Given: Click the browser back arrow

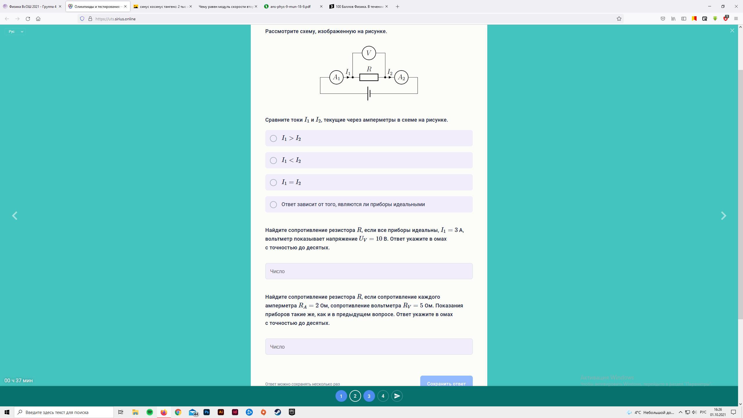Looking at the screenshot, I should click(x=7, y=19).
